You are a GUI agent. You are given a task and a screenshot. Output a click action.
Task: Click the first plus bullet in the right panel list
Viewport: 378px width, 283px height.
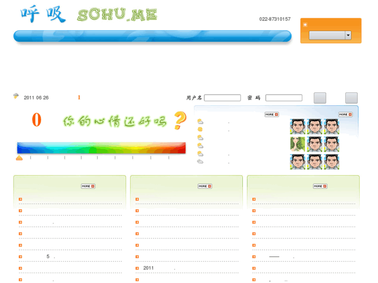254,199
